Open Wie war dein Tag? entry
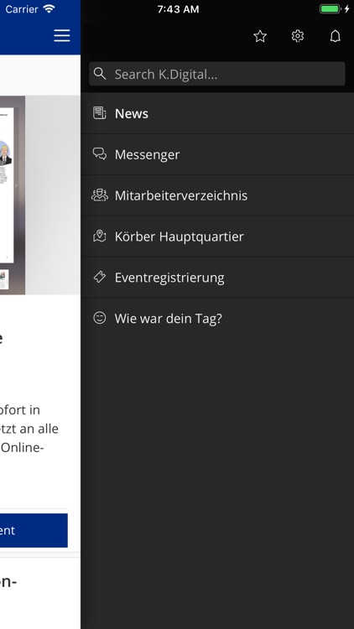 217,318
